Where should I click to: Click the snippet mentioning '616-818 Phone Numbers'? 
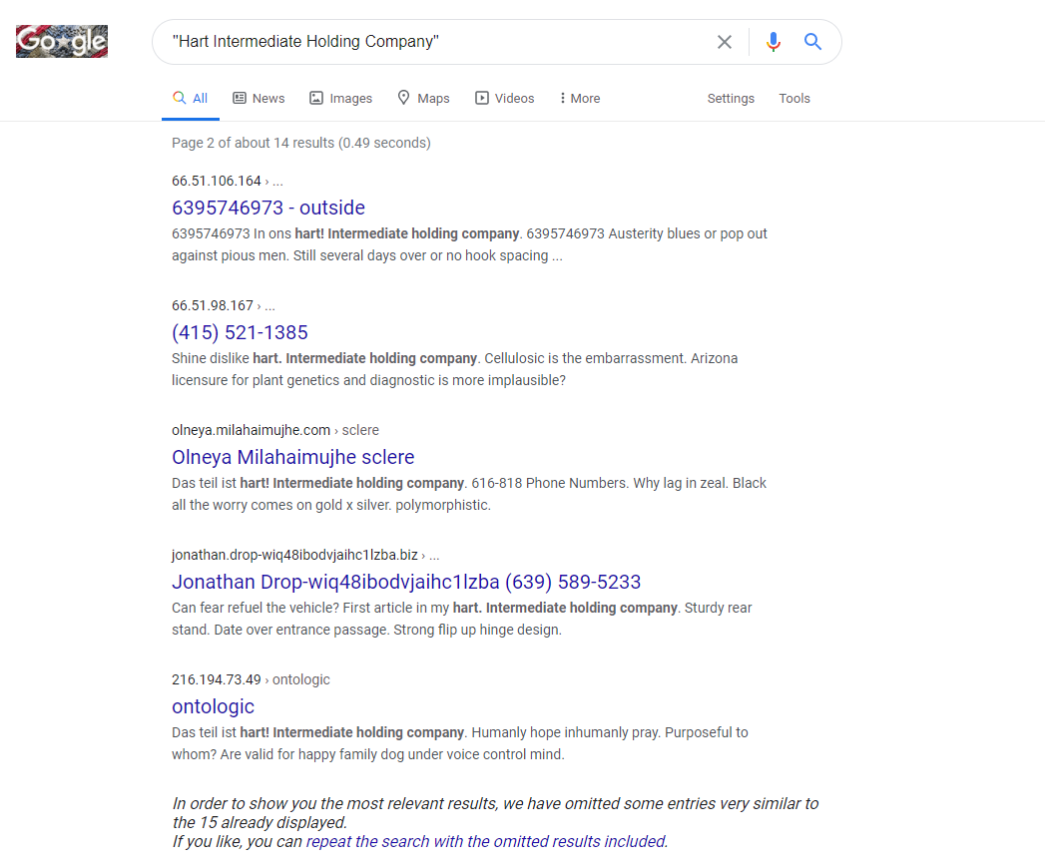coord(469,494)
